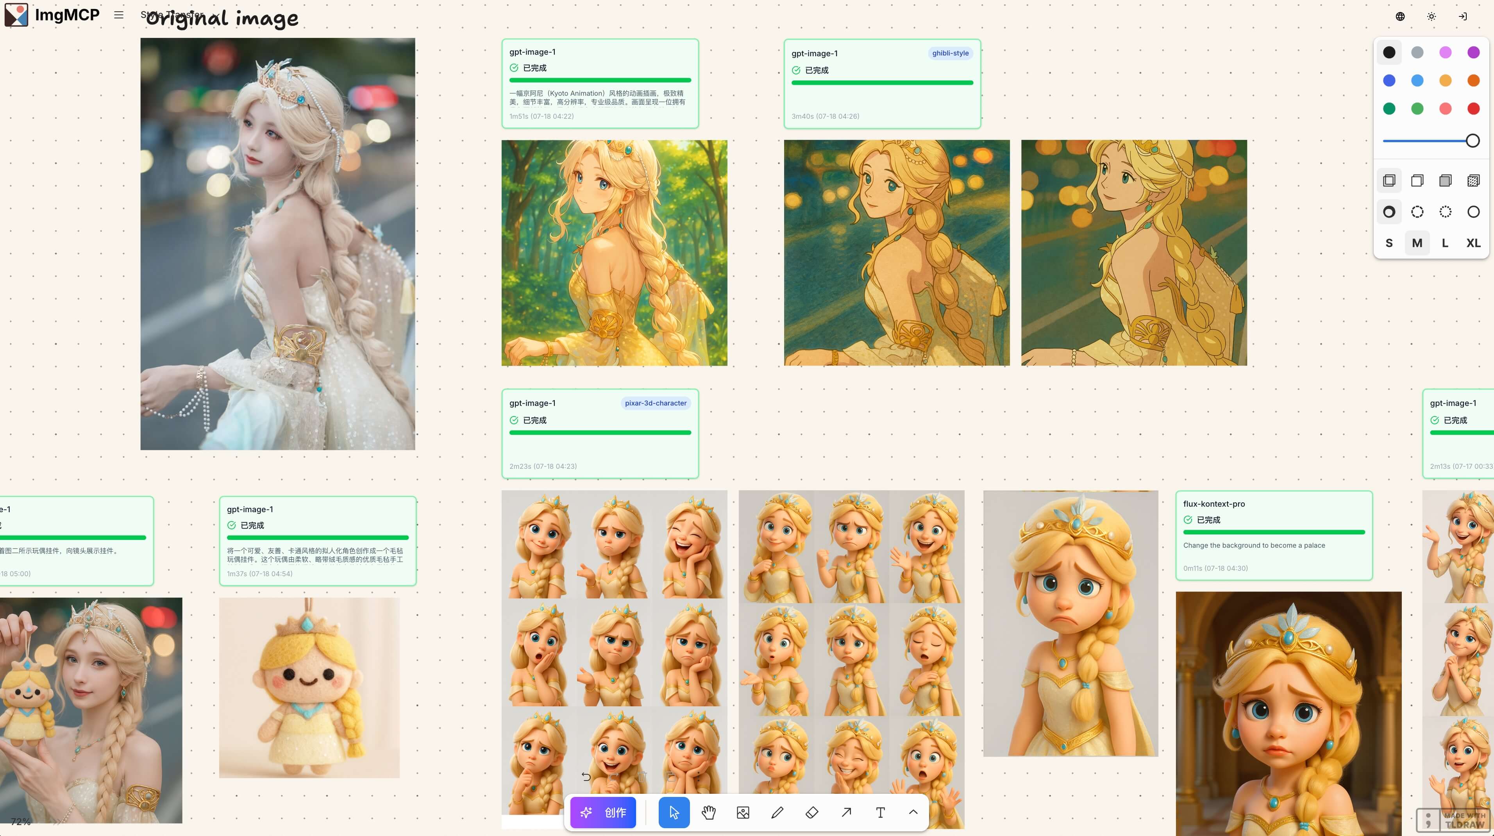Select the solid line style
1494x836 pixels.
coord(1473,212)
